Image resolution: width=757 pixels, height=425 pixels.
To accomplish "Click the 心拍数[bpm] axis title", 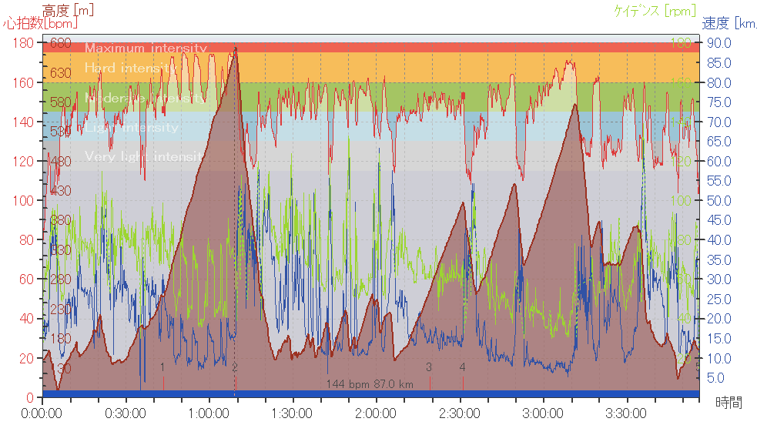I will [x=40, y=23].
